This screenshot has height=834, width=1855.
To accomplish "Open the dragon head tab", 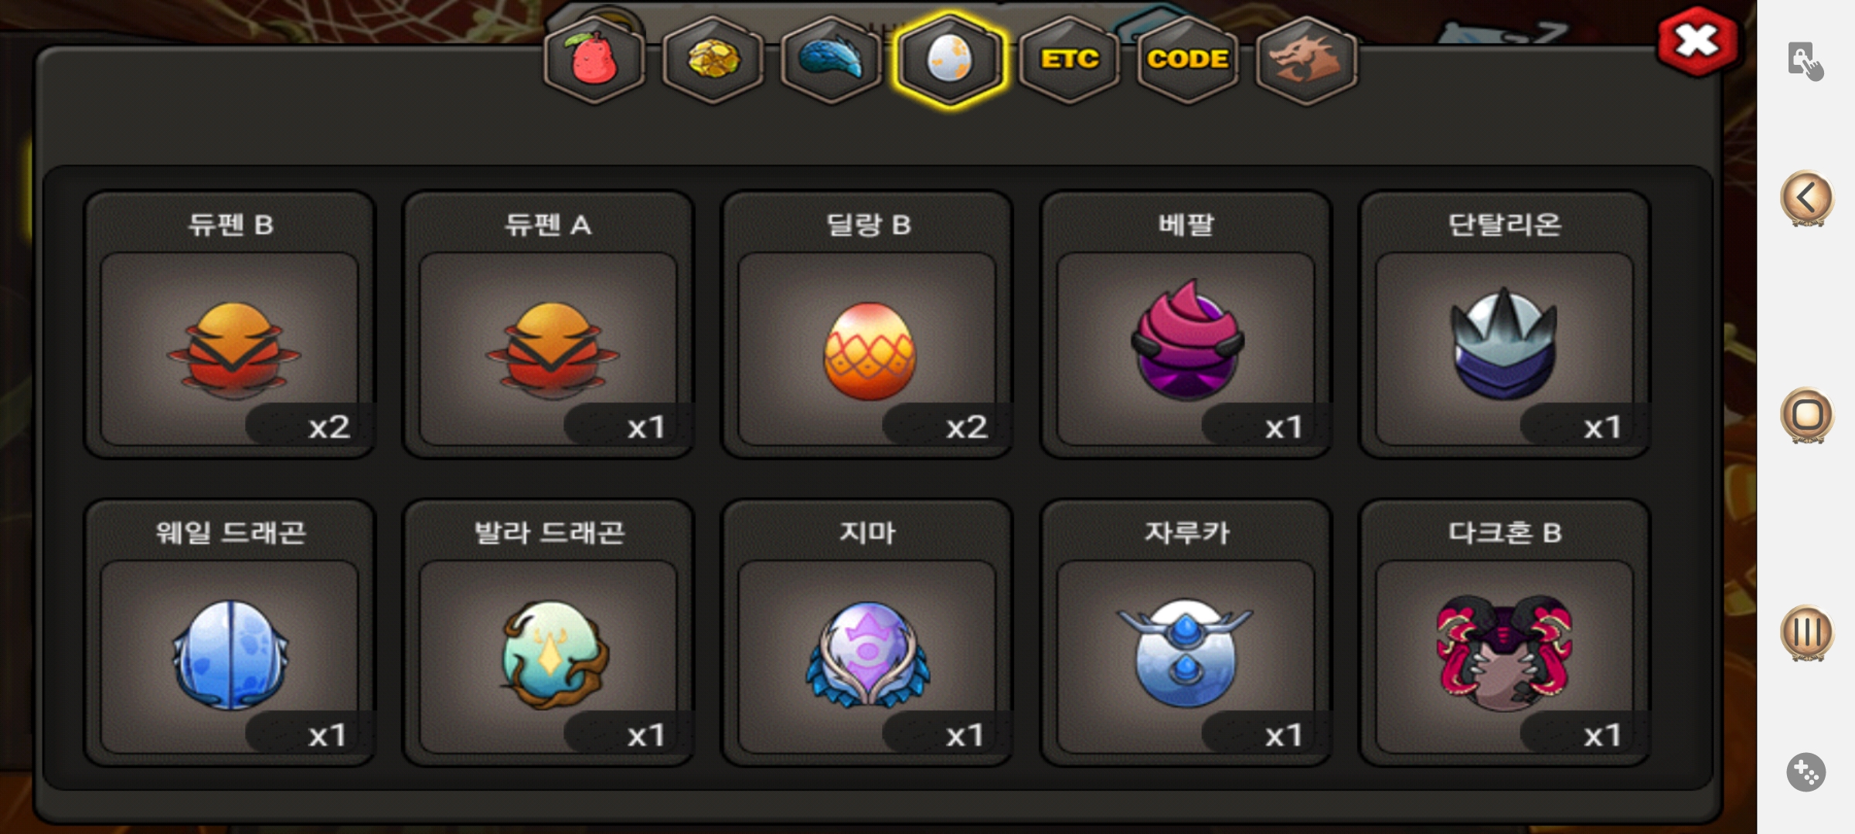I will coord(1306,60).
